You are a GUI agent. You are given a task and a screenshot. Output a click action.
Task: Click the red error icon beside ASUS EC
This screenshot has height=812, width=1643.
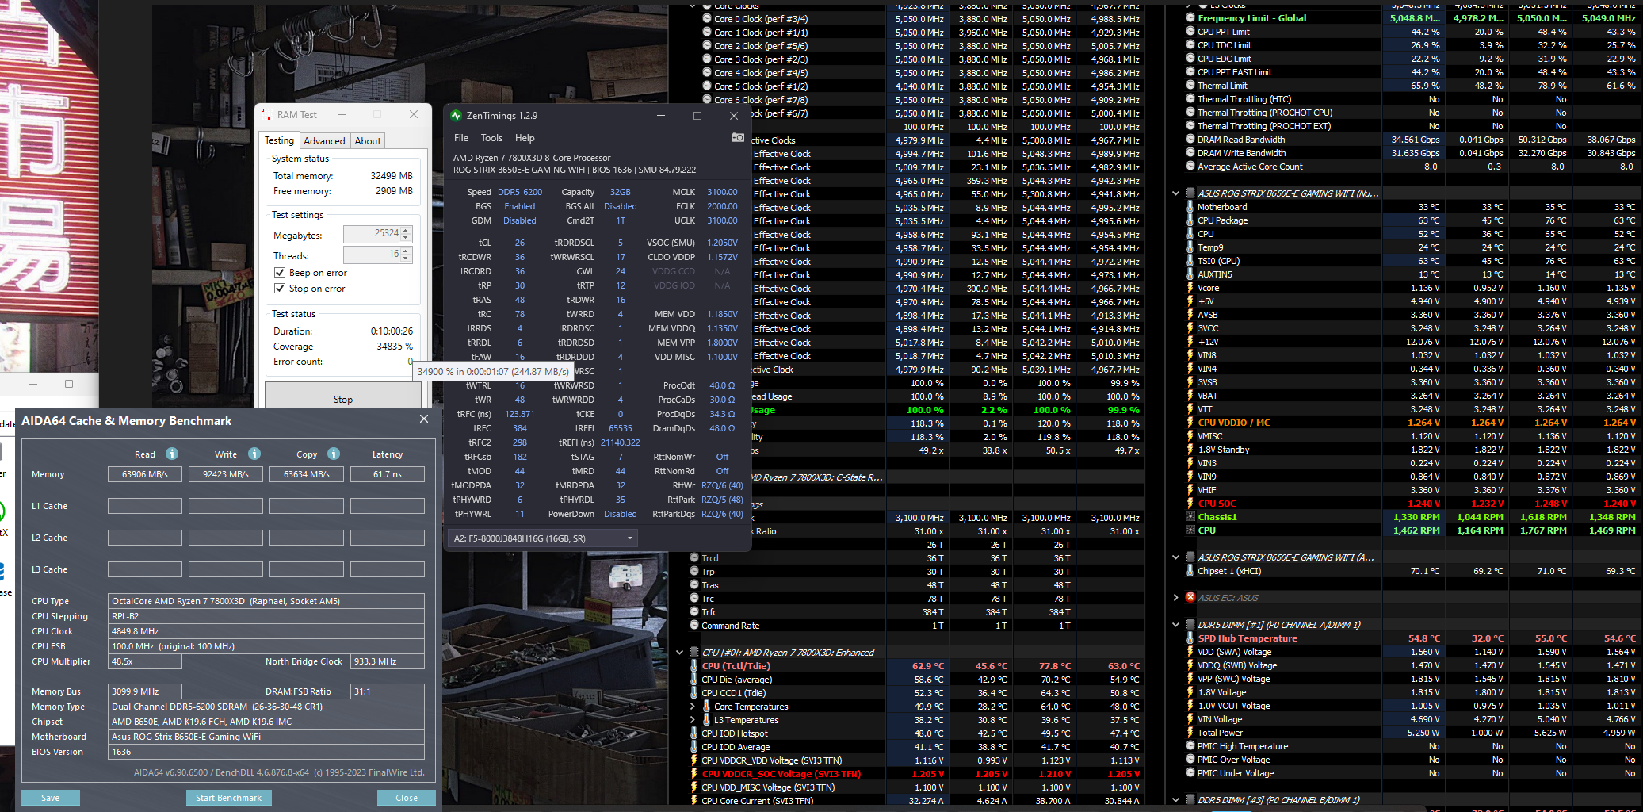coord(1190,597)
